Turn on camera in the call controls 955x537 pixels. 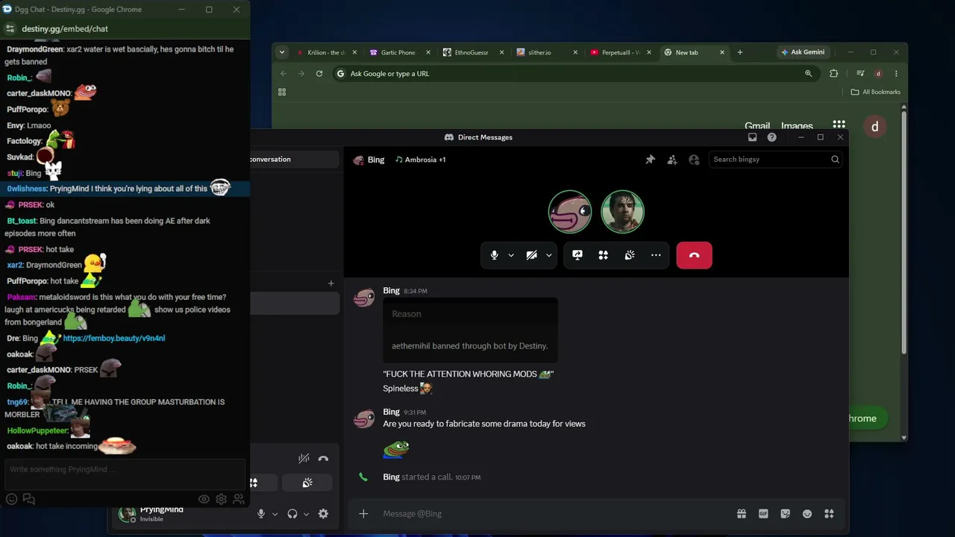tap(531, 255)
